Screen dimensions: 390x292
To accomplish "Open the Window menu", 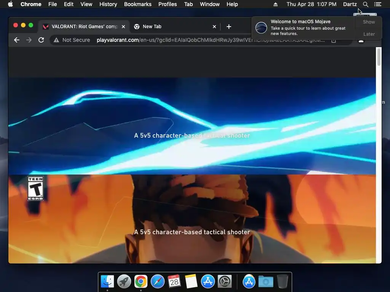I will pyautogui.click(x=210, y=4).
